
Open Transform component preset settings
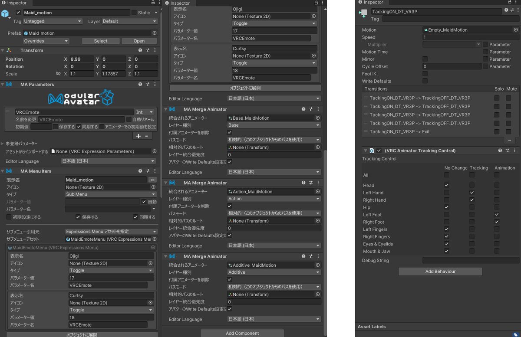148,50
